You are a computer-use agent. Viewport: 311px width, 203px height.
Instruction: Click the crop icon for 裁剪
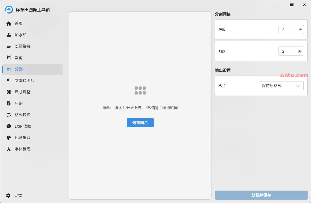9,58
